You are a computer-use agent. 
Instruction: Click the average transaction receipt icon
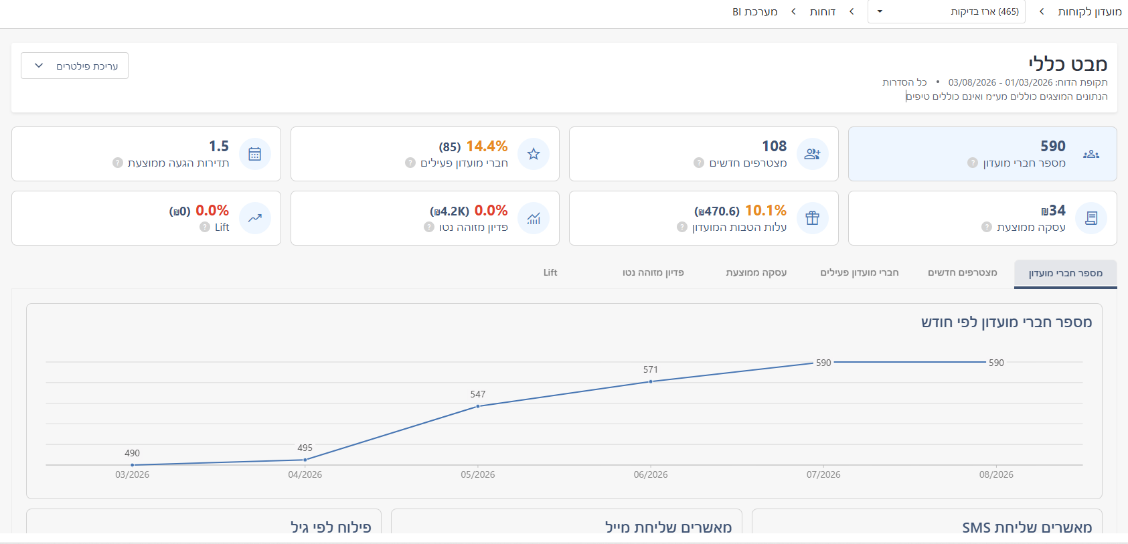pyautogui.click(x=1091, y=218)
